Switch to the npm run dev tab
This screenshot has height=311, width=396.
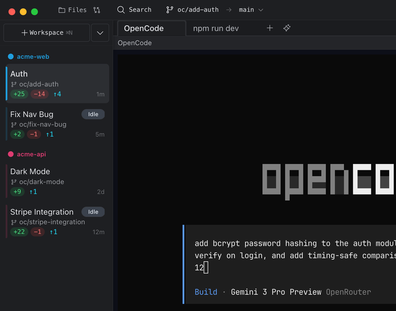click(x=216, y=28)
